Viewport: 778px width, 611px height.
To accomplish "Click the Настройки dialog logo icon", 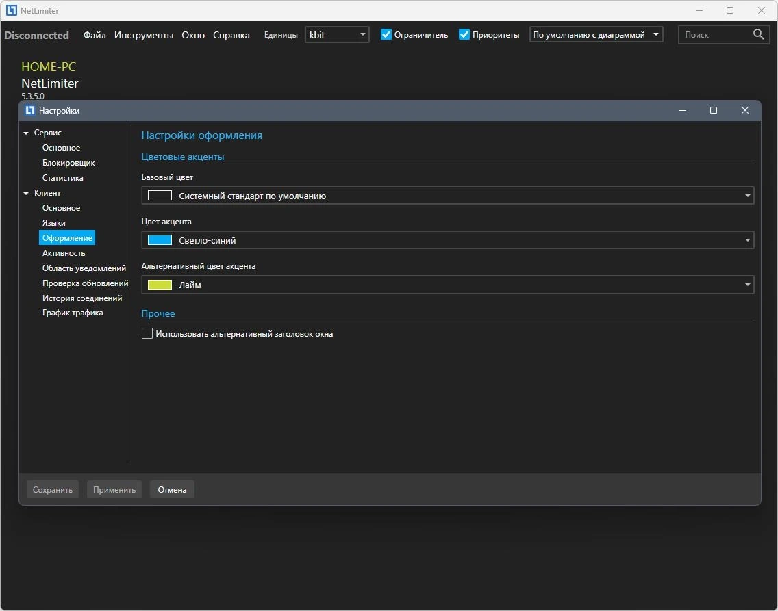I will 29,111.
